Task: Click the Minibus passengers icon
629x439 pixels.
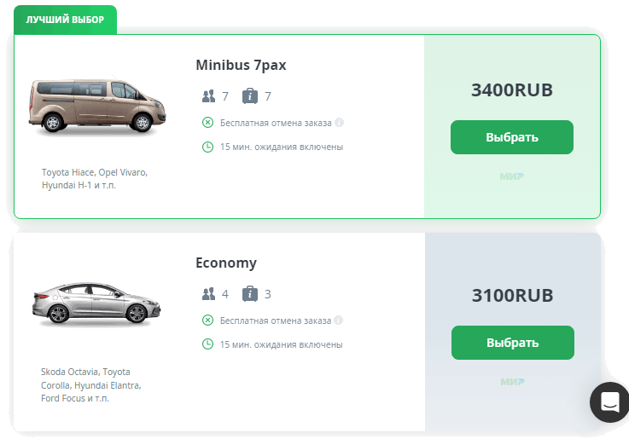Action: [208, 96]
